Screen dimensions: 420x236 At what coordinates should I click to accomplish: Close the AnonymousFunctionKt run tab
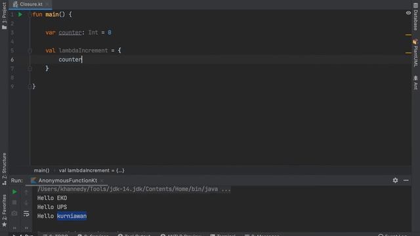(x=102, y=181)
